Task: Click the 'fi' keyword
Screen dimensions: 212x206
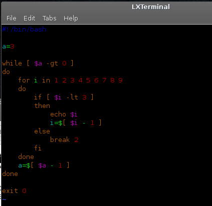Action: click(x=38, y=148)
